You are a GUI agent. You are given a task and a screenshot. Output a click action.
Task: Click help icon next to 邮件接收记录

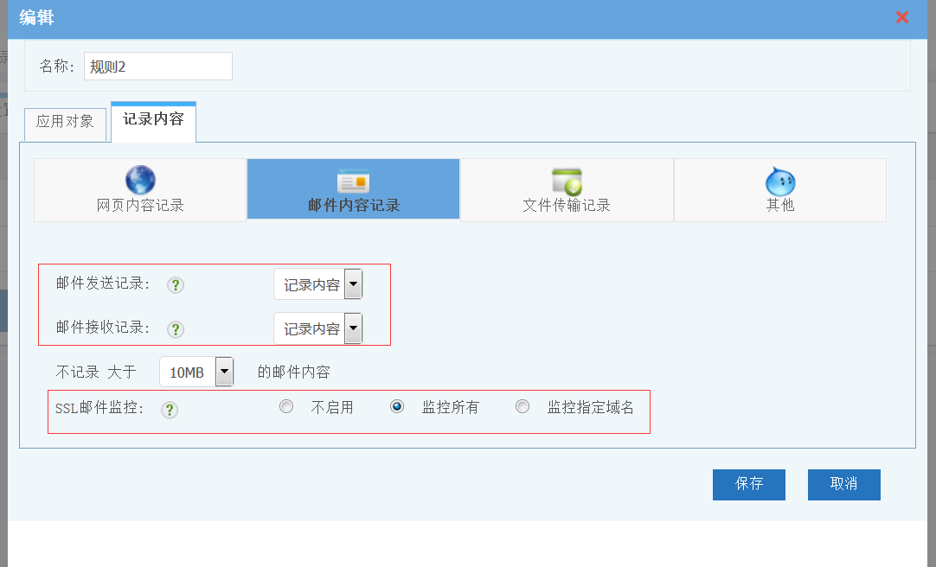(176, 329)
